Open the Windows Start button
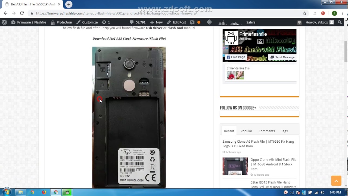 point(7,192)
